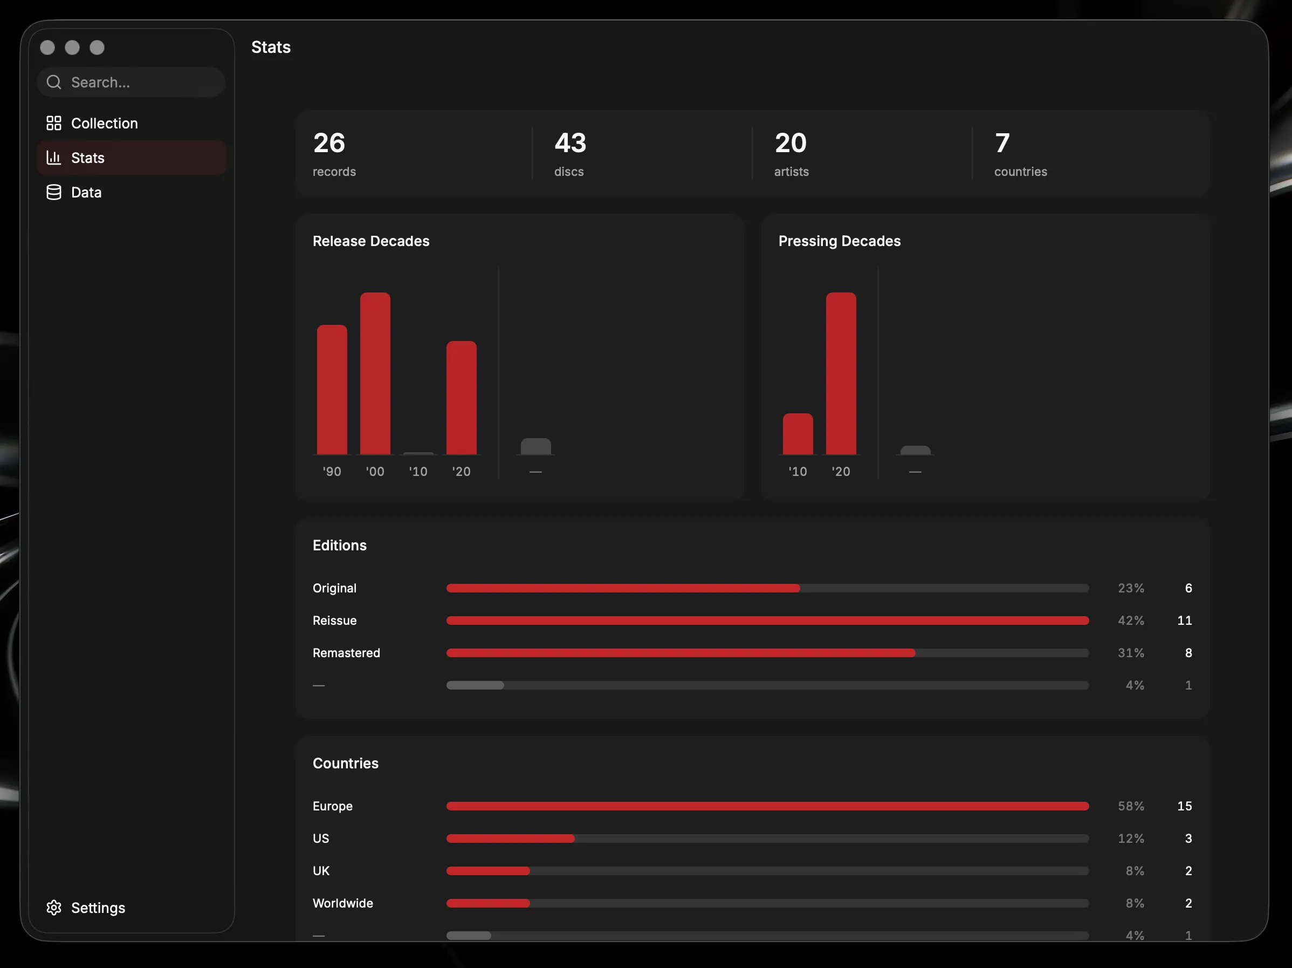The height and width of the screenshot is (968, 1292).
Task: Click the zoom window button
Action: click(97, 47)
